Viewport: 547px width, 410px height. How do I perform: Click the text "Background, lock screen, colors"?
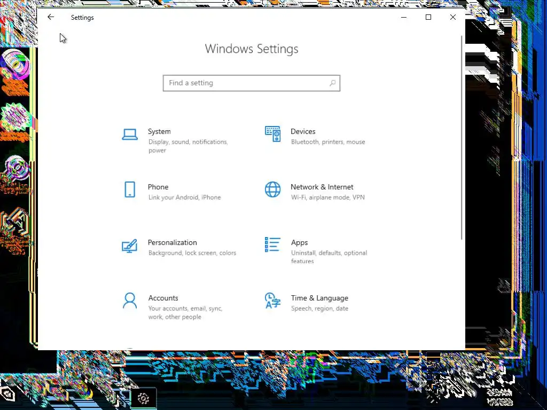192,253
